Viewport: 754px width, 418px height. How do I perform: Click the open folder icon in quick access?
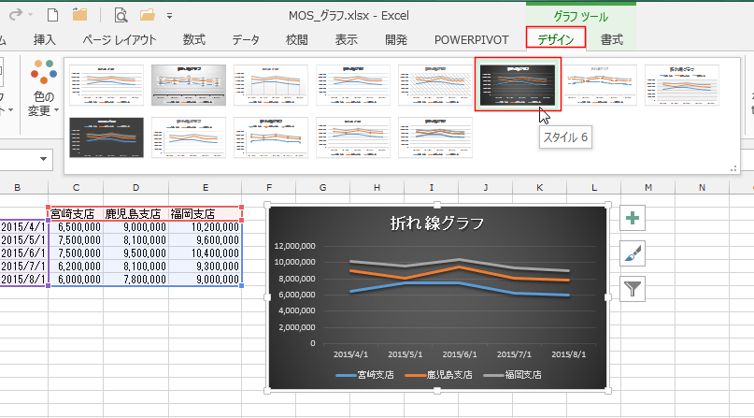pos(148,15)
